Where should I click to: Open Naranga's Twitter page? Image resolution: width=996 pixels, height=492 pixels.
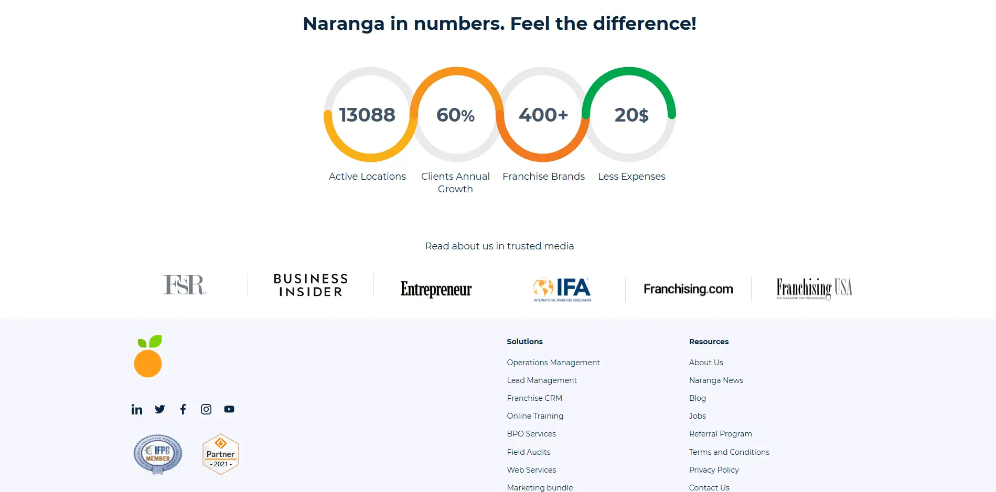coord(159,409)
